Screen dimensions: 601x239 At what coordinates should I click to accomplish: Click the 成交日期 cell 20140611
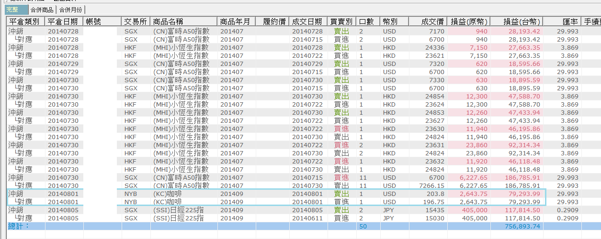click(308, 218)
